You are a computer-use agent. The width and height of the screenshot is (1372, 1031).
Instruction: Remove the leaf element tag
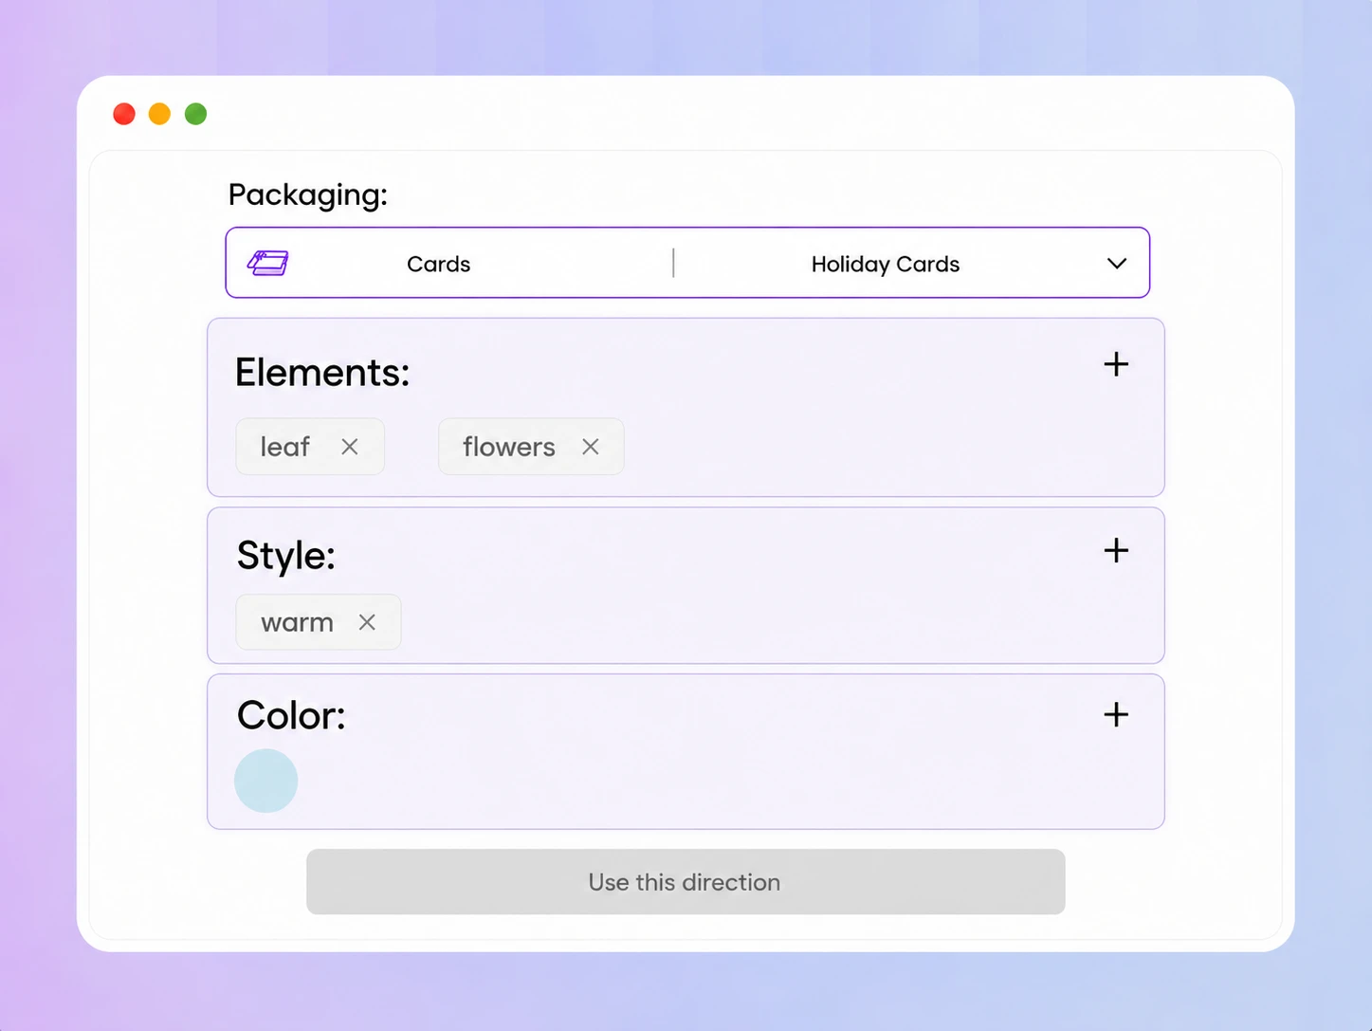tap(350, 447)
